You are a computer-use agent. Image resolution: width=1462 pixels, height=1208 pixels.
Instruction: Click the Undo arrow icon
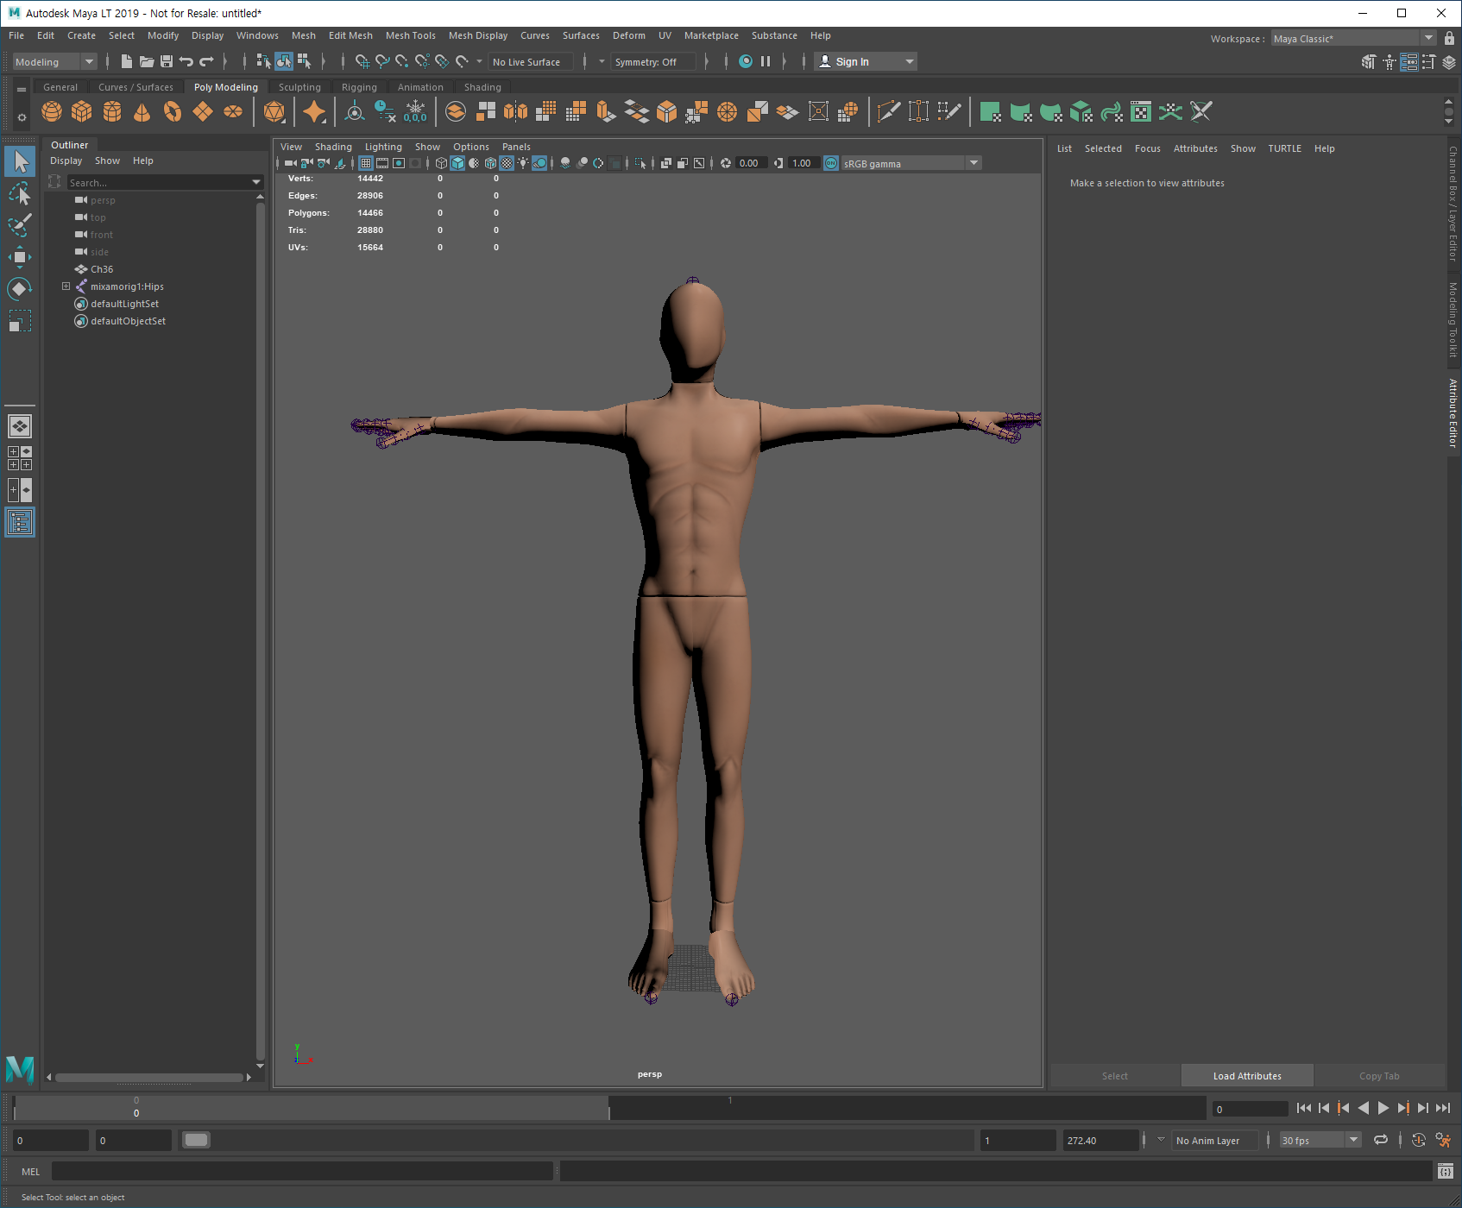(186, 61)
